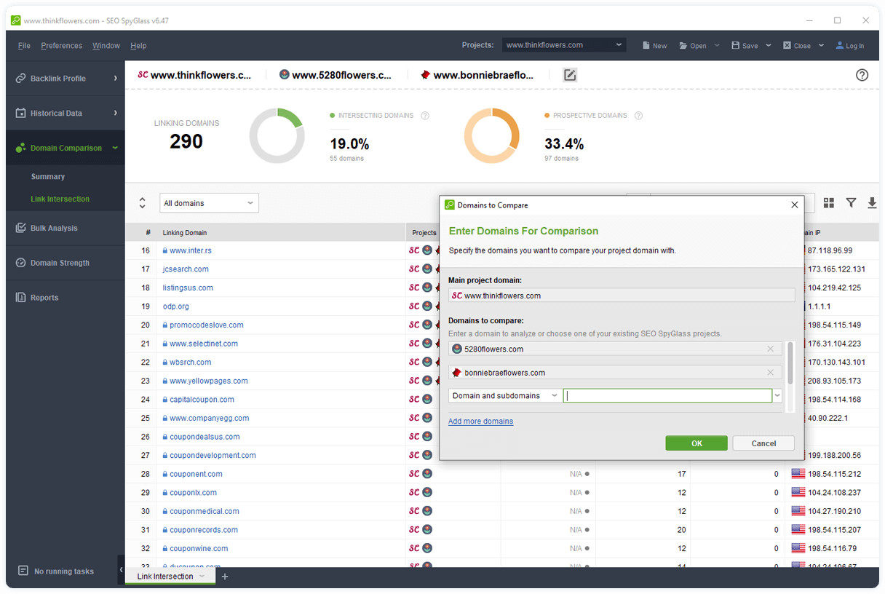The height and width of the screenshot is (594, 885).
Task: Open the jcsearch.com domain link
Action: pyautogui.click(x=186, y=269)
